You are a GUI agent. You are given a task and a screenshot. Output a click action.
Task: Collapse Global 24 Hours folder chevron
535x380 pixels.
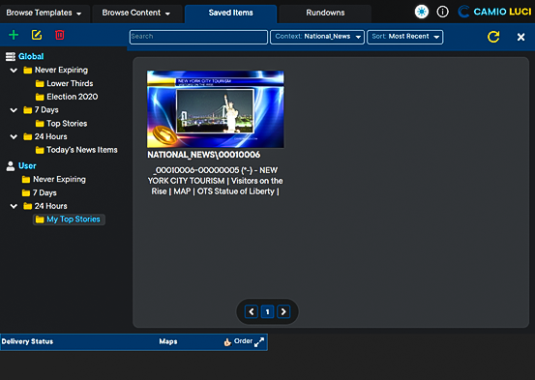pos(14,136)
